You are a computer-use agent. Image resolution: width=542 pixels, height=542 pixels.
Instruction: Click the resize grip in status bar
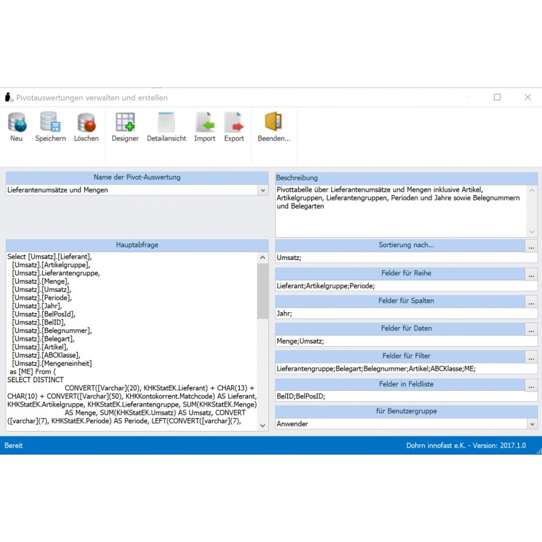point(539,451)
